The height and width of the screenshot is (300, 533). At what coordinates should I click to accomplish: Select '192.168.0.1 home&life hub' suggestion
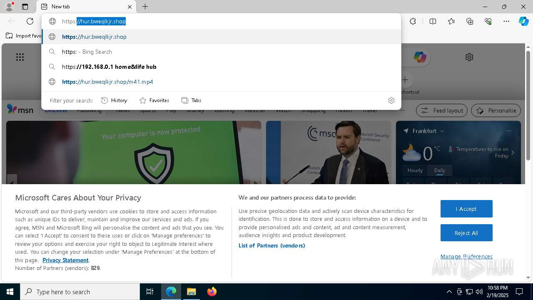click(x=221, y=67)
